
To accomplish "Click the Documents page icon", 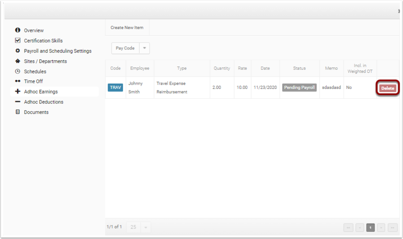I will pos(17,112).
